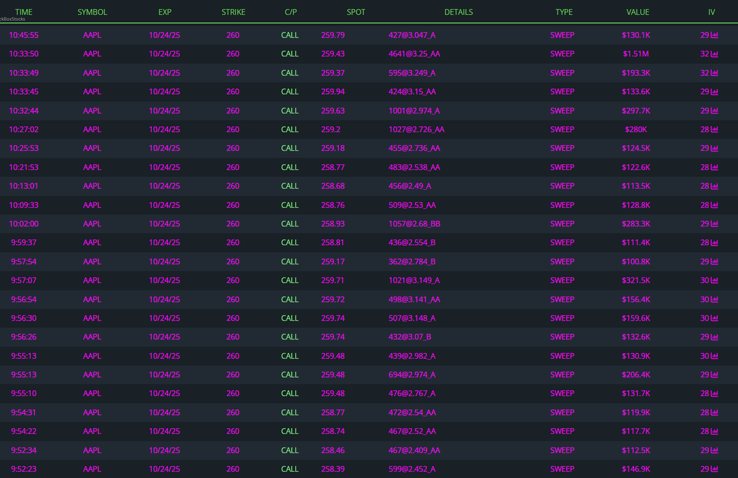Open IV chart icon for the 9:56:30 row

tap(715, 318)
